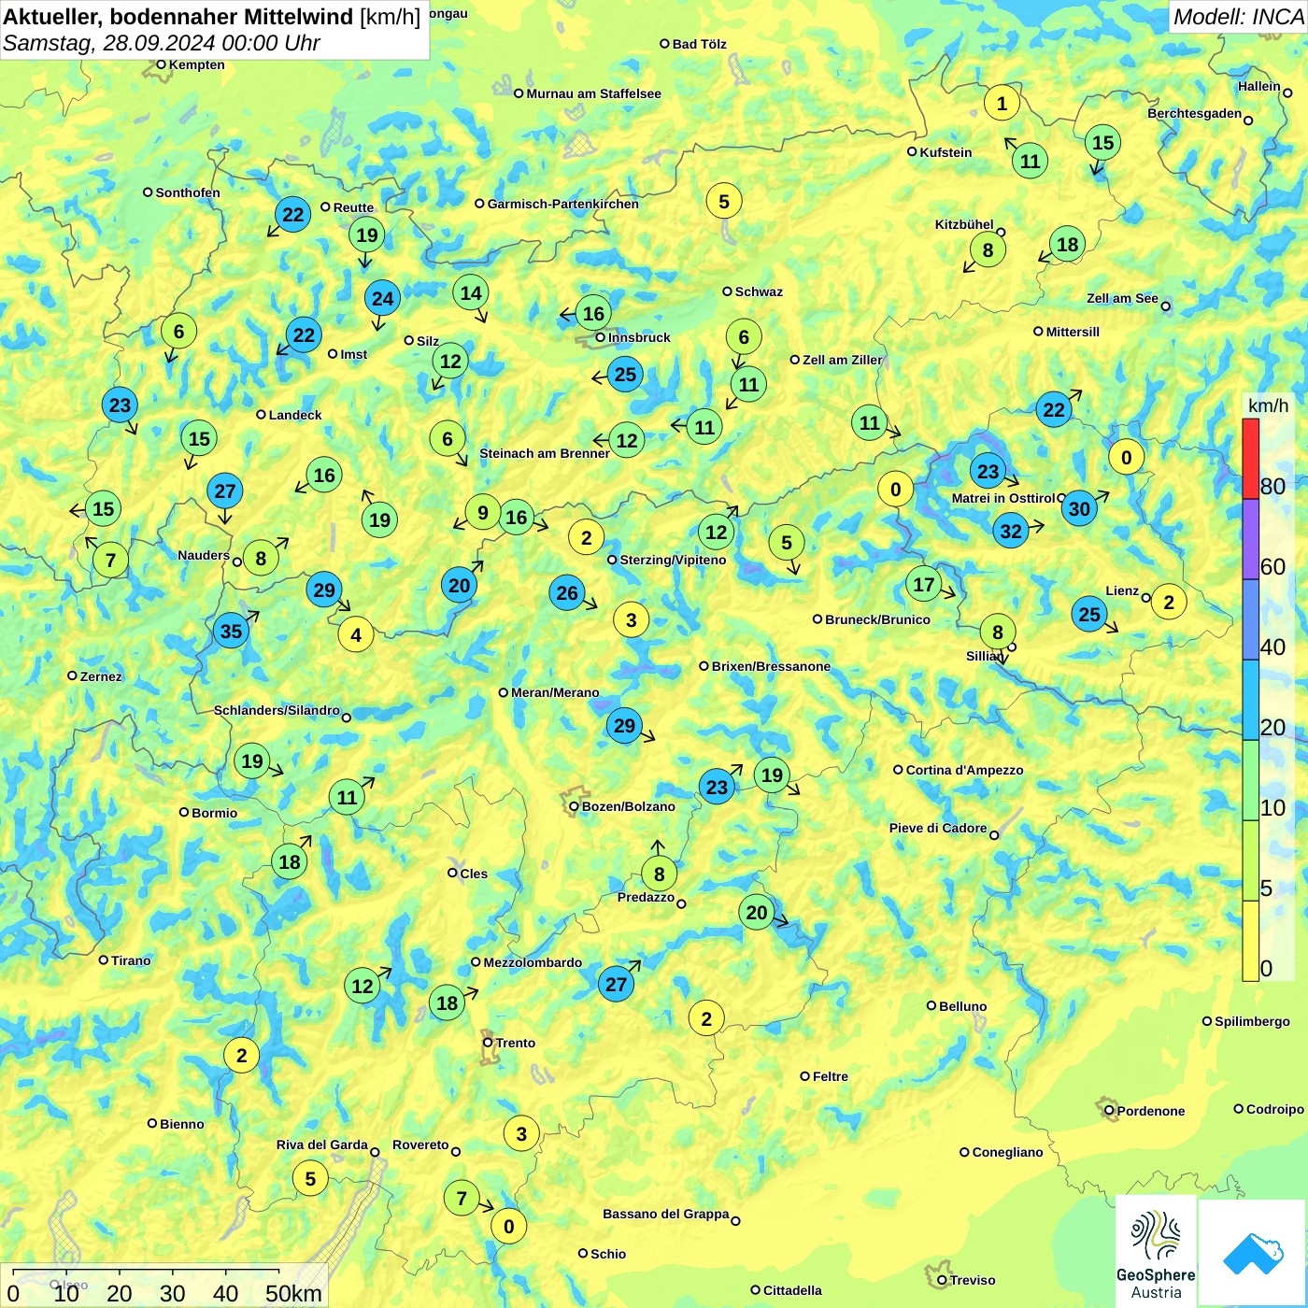Click the 'km/h' legend heading
Image resolution: width=1308 pixels, height=1308 pixels.
[x=1268, y=405]
